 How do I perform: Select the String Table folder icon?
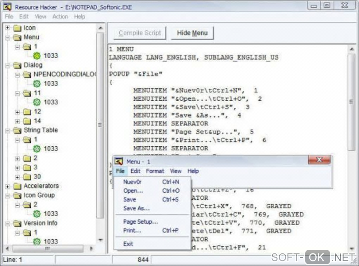(x=17, y=130)
